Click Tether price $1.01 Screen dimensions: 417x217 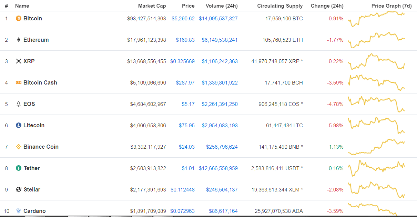[x=188, y=168]
